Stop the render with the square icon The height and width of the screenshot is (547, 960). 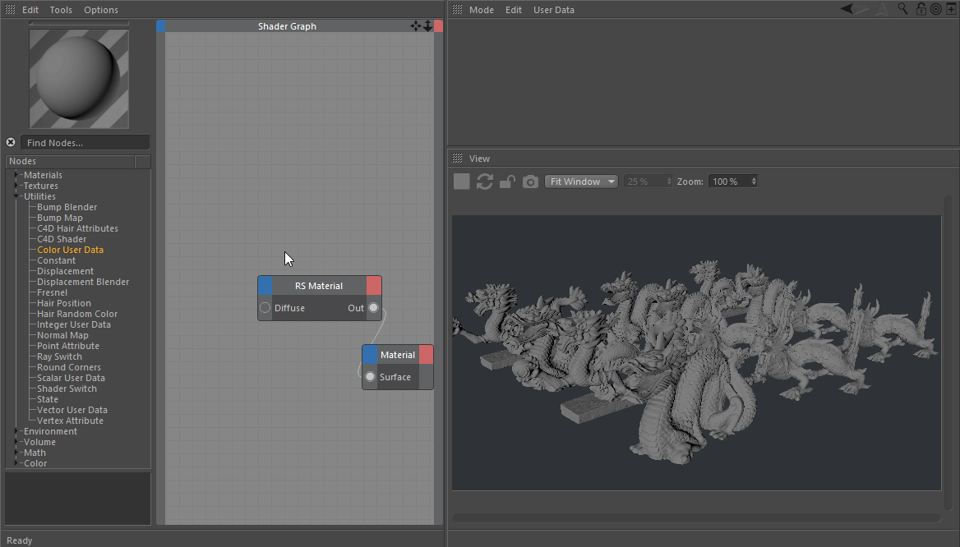[462, 182]
